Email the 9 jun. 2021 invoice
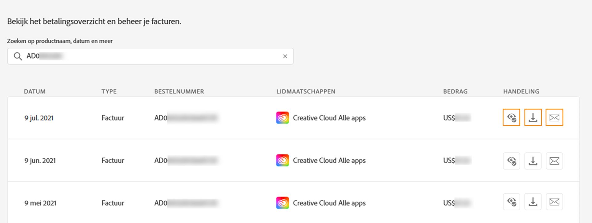The image size is (592, 223). point(554,161)
